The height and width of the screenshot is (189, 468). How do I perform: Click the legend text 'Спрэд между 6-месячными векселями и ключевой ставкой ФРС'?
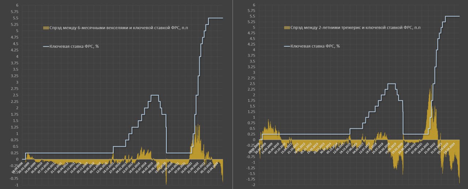pyautogui.click(x=114, y=28)
